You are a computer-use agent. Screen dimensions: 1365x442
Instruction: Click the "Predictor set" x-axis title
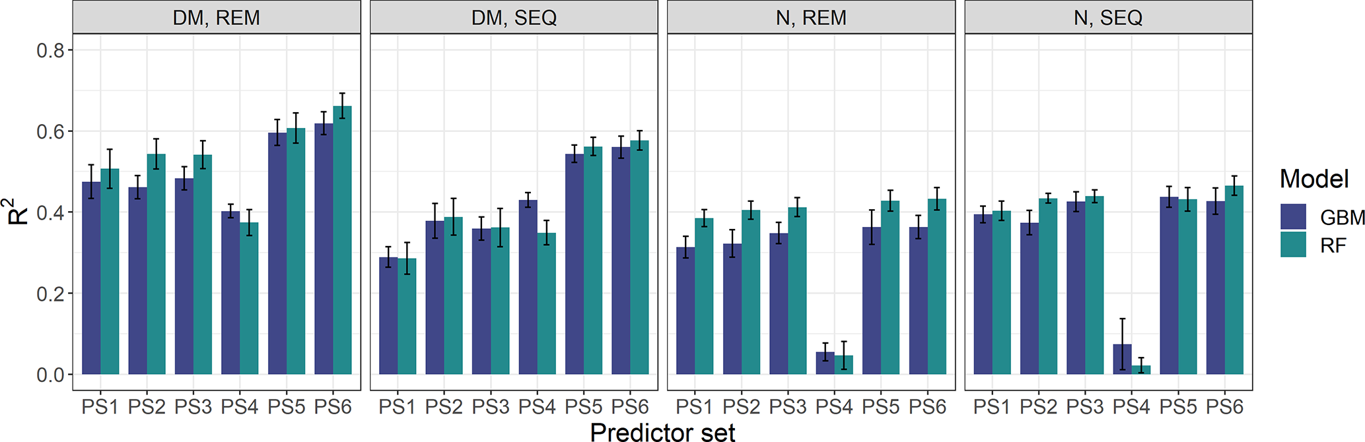(662, 432)
